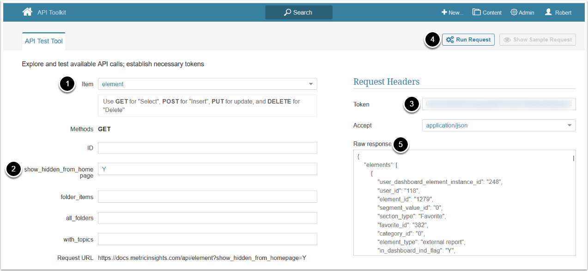This screenshot has height=271, width=588.
Task: Click into the Token field
Action: click(x=499, y=104)
